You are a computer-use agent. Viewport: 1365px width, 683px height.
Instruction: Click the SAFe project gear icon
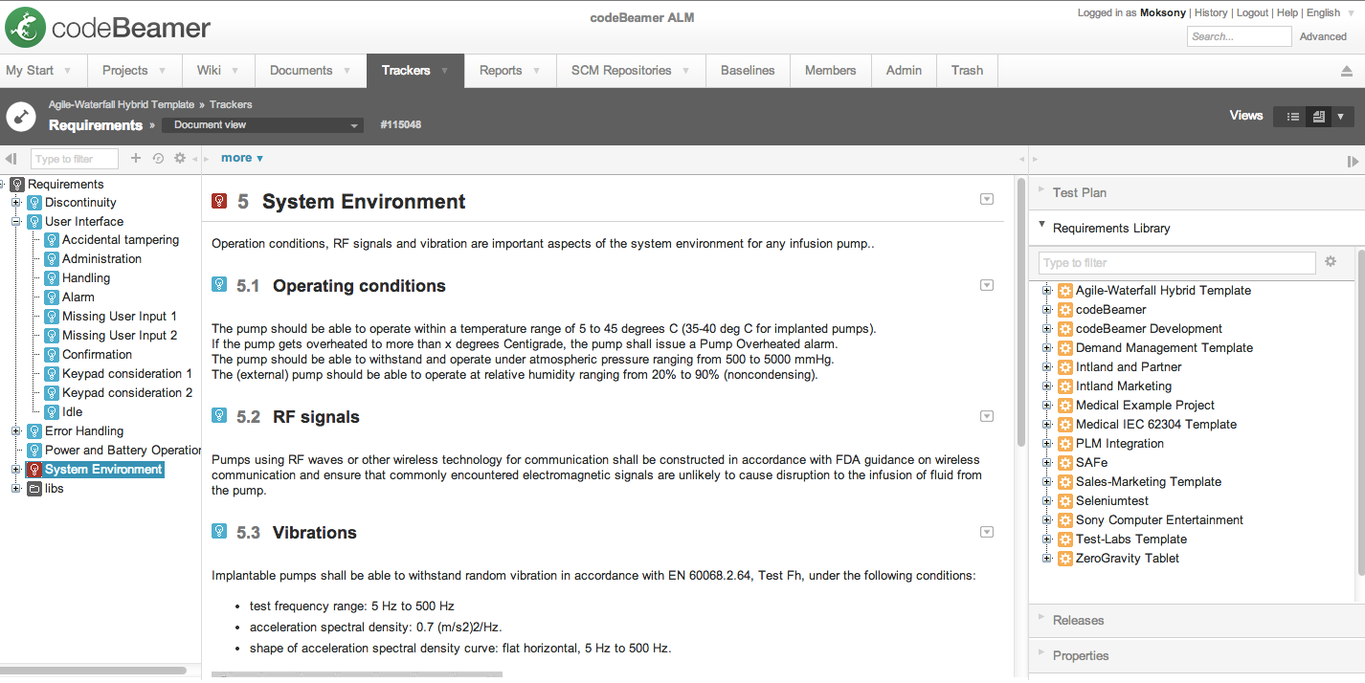tap(1064, 463)
